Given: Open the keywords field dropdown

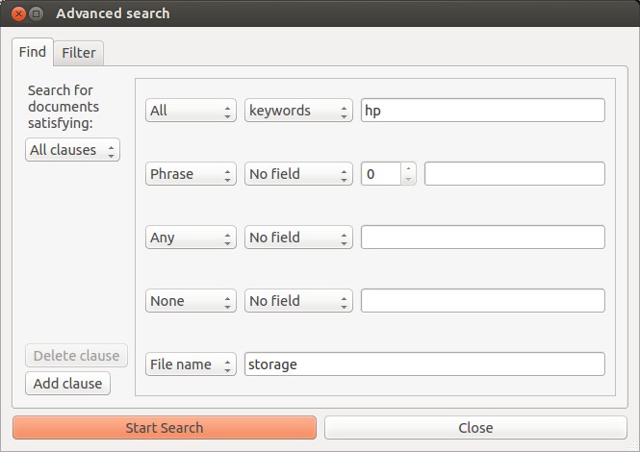Looking at the screenshot, I should [298, 111].
